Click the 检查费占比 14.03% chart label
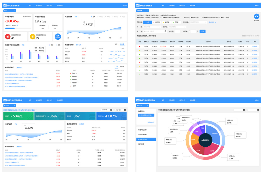 [x=231, y=121]
